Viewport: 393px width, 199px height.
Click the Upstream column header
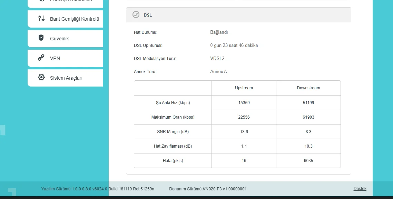(244, 88)
